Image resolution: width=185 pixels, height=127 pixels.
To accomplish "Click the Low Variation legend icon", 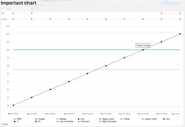I will tap(57, 121).
